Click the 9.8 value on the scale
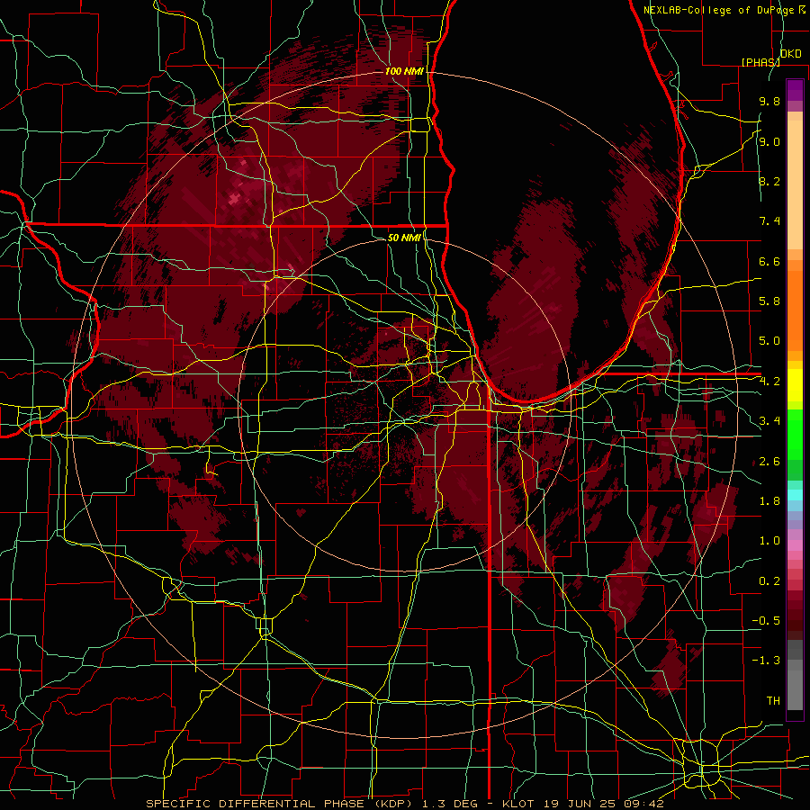 pos(769,102)
